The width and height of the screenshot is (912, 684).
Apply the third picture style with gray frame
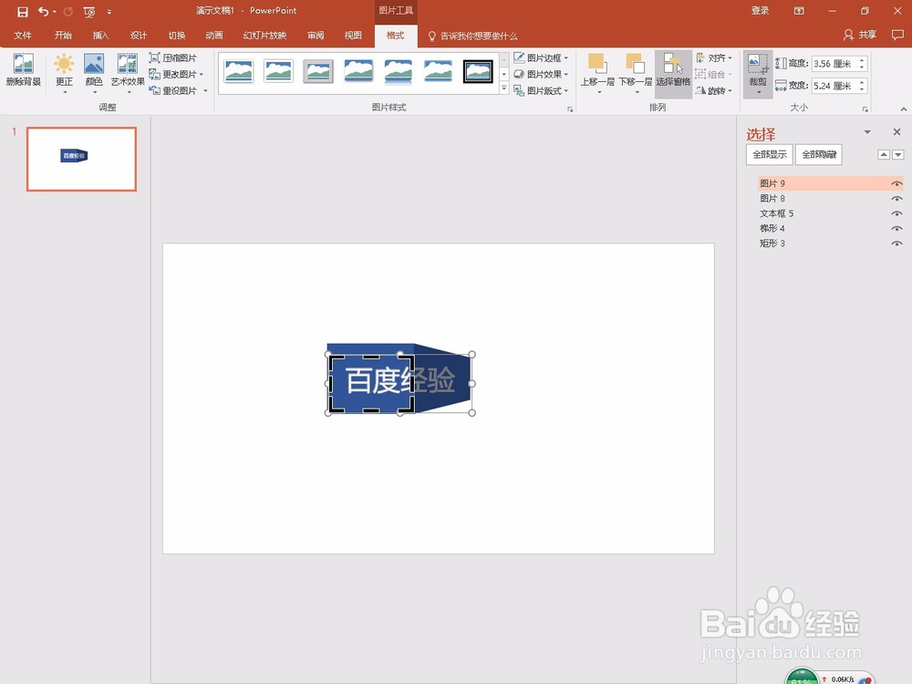[x=318, y=71]
